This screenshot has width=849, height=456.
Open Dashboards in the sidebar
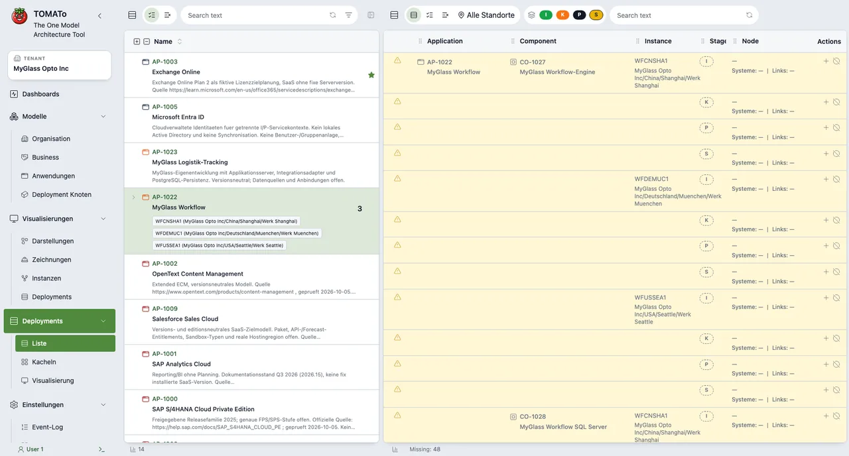(x=40, y=94)
